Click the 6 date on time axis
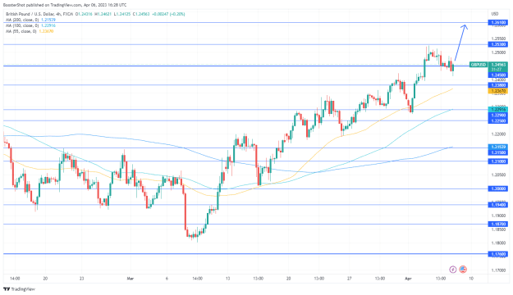Screen dimensions: 513x295 point(167,279)
